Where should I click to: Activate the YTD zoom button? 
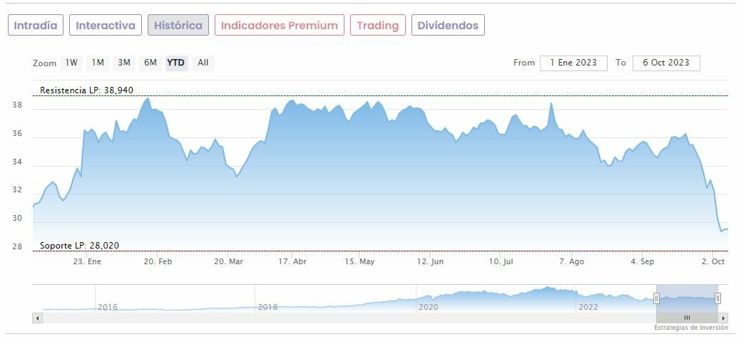(x=175, y=63)
